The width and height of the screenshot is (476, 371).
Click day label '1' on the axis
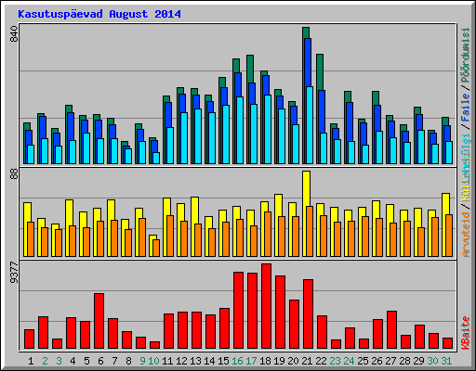pyautogui.click(x=31, y=361)
